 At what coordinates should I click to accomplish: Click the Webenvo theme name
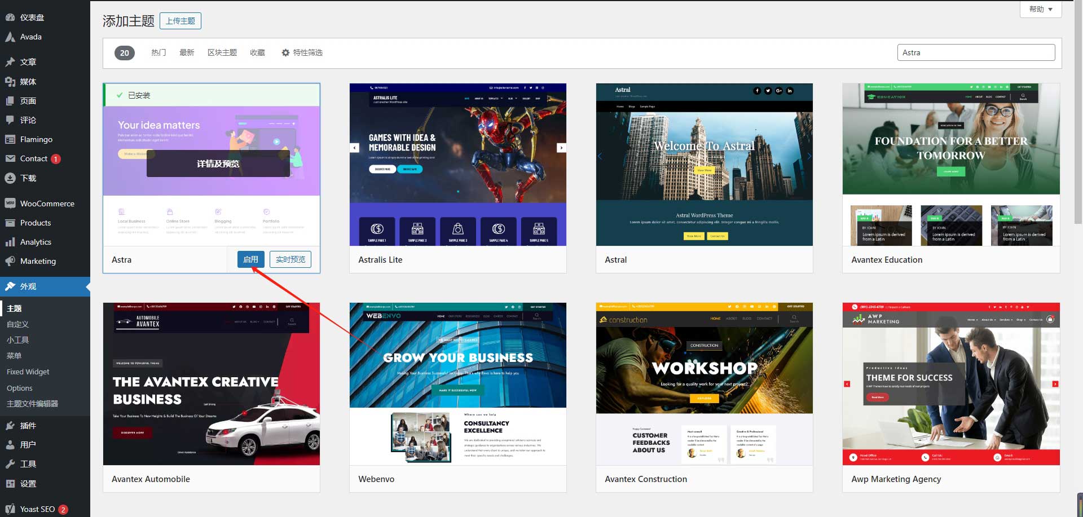(x=376, y=479)
